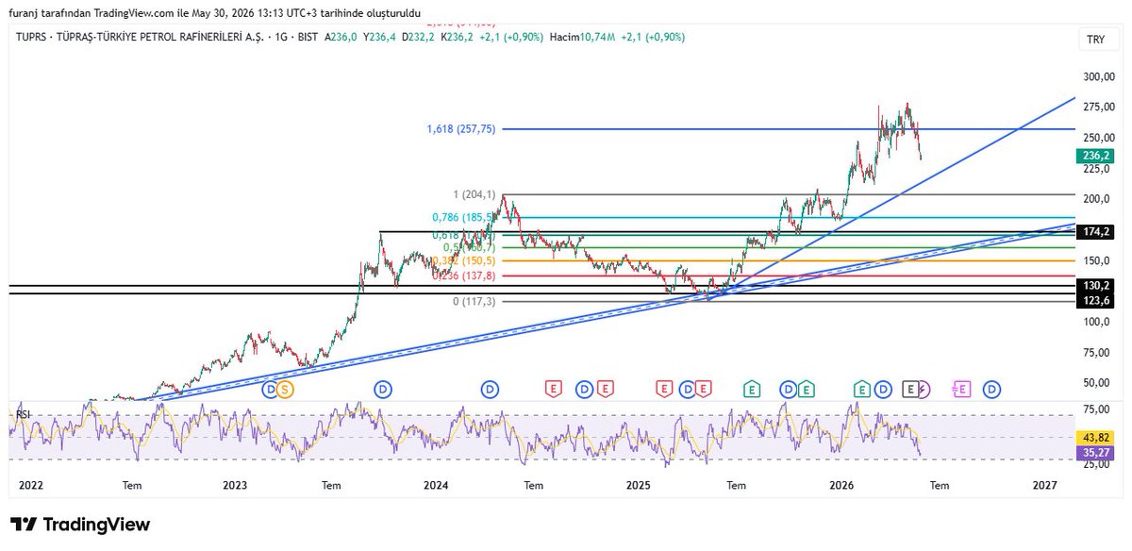Click the purple lightning event marker
Viewport: 1132px width, 551px height.
click(x=924, y=389)
